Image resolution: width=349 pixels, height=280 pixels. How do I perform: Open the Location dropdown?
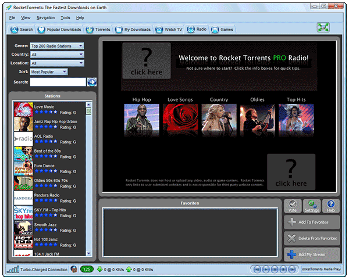[x=57, y=63]
